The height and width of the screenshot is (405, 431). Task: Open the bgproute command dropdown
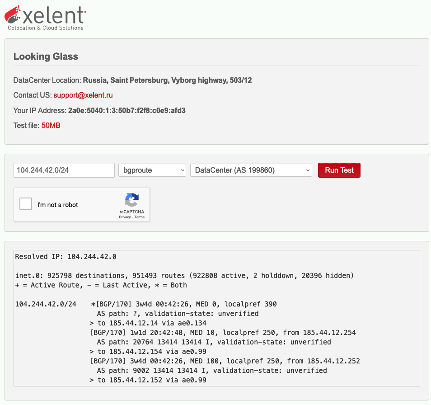(x=152, y=170)
